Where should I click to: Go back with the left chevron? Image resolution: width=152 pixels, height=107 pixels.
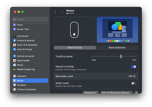[x=55, y=12]
